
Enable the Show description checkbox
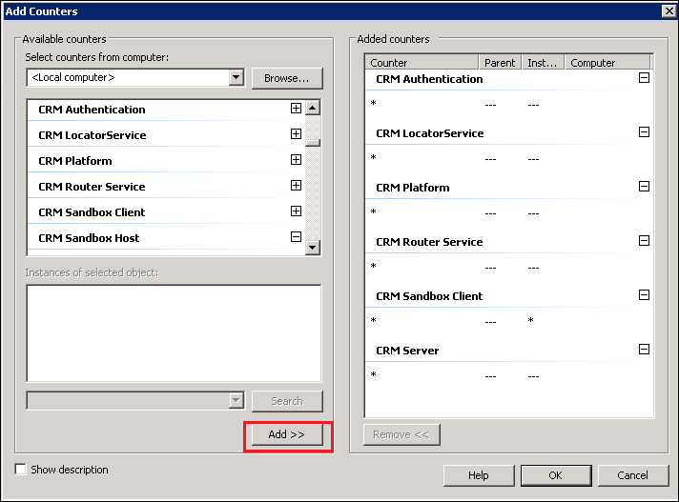pyautogui.click(x=21, y=470)
